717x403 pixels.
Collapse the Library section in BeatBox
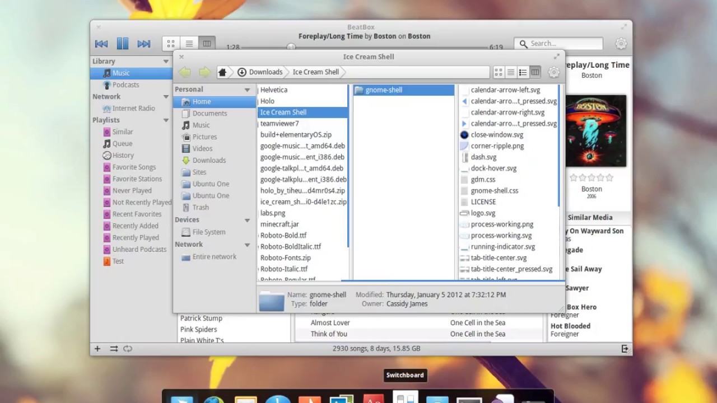coord(166,62)
